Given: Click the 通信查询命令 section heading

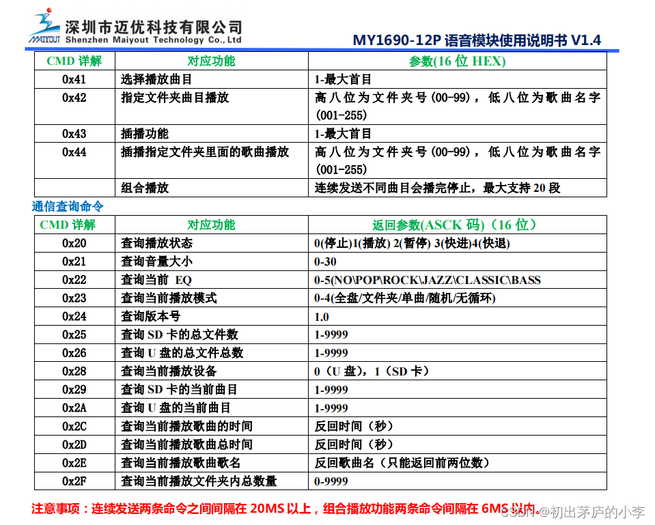Looking at the screenshot, I should [68, 206].
